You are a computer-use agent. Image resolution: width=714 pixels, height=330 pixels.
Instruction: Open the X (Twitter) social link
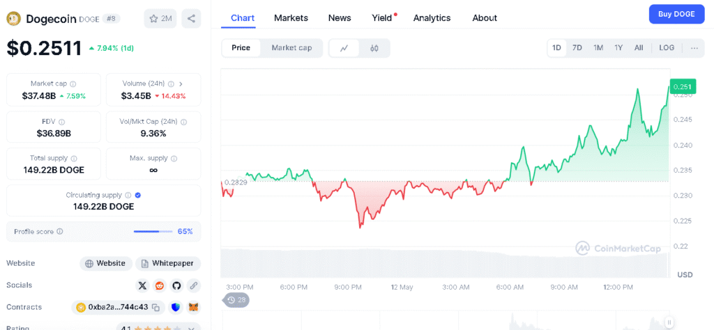tap(143, 285)
